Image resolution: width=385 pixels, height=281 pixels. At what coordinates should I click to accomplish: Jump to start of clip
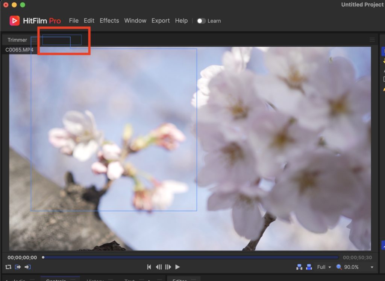149,267
